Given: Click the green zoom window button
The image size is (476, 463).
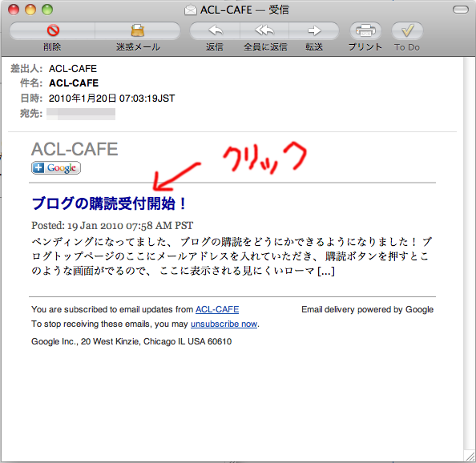Looking at the screenshot, I should pyautogui.click(x=47, y=10).
